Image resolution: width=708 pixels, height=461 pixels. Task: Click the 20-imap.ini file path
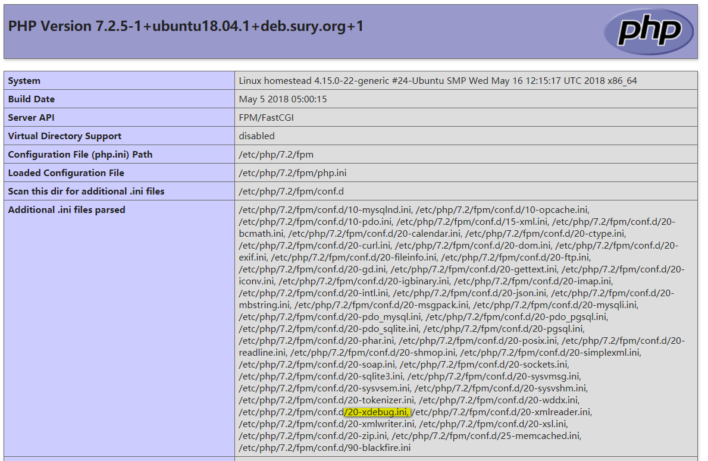(x=532, y=281)
